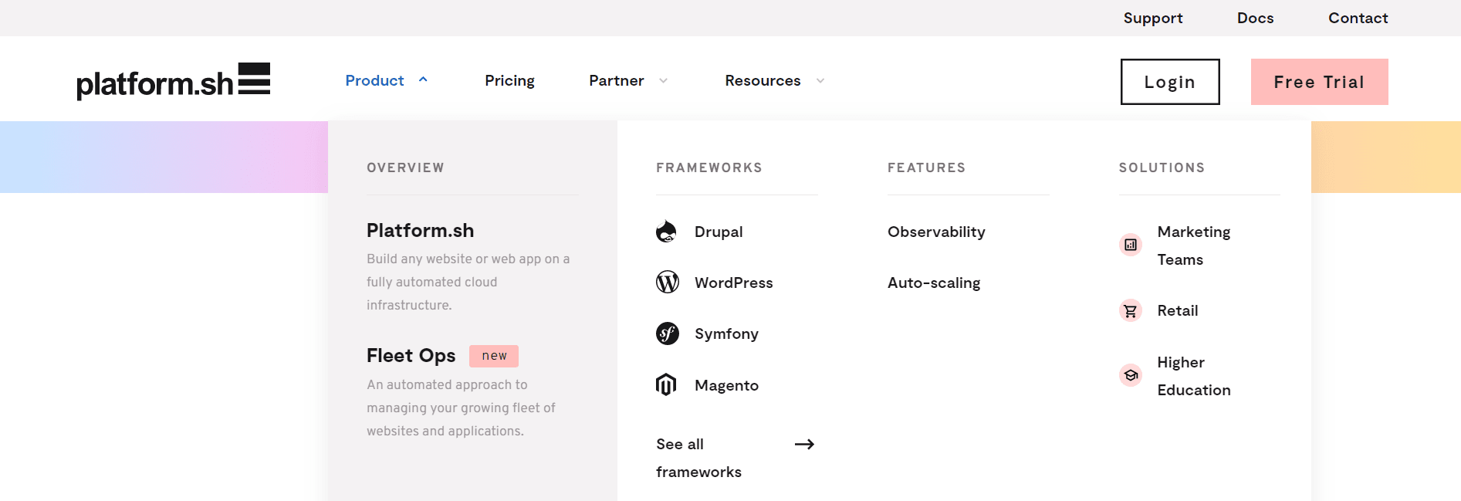Image resolution: width=1461 pixels, height=501 pixels.
Task: Open the Pricing page
Action: point(509,80)
